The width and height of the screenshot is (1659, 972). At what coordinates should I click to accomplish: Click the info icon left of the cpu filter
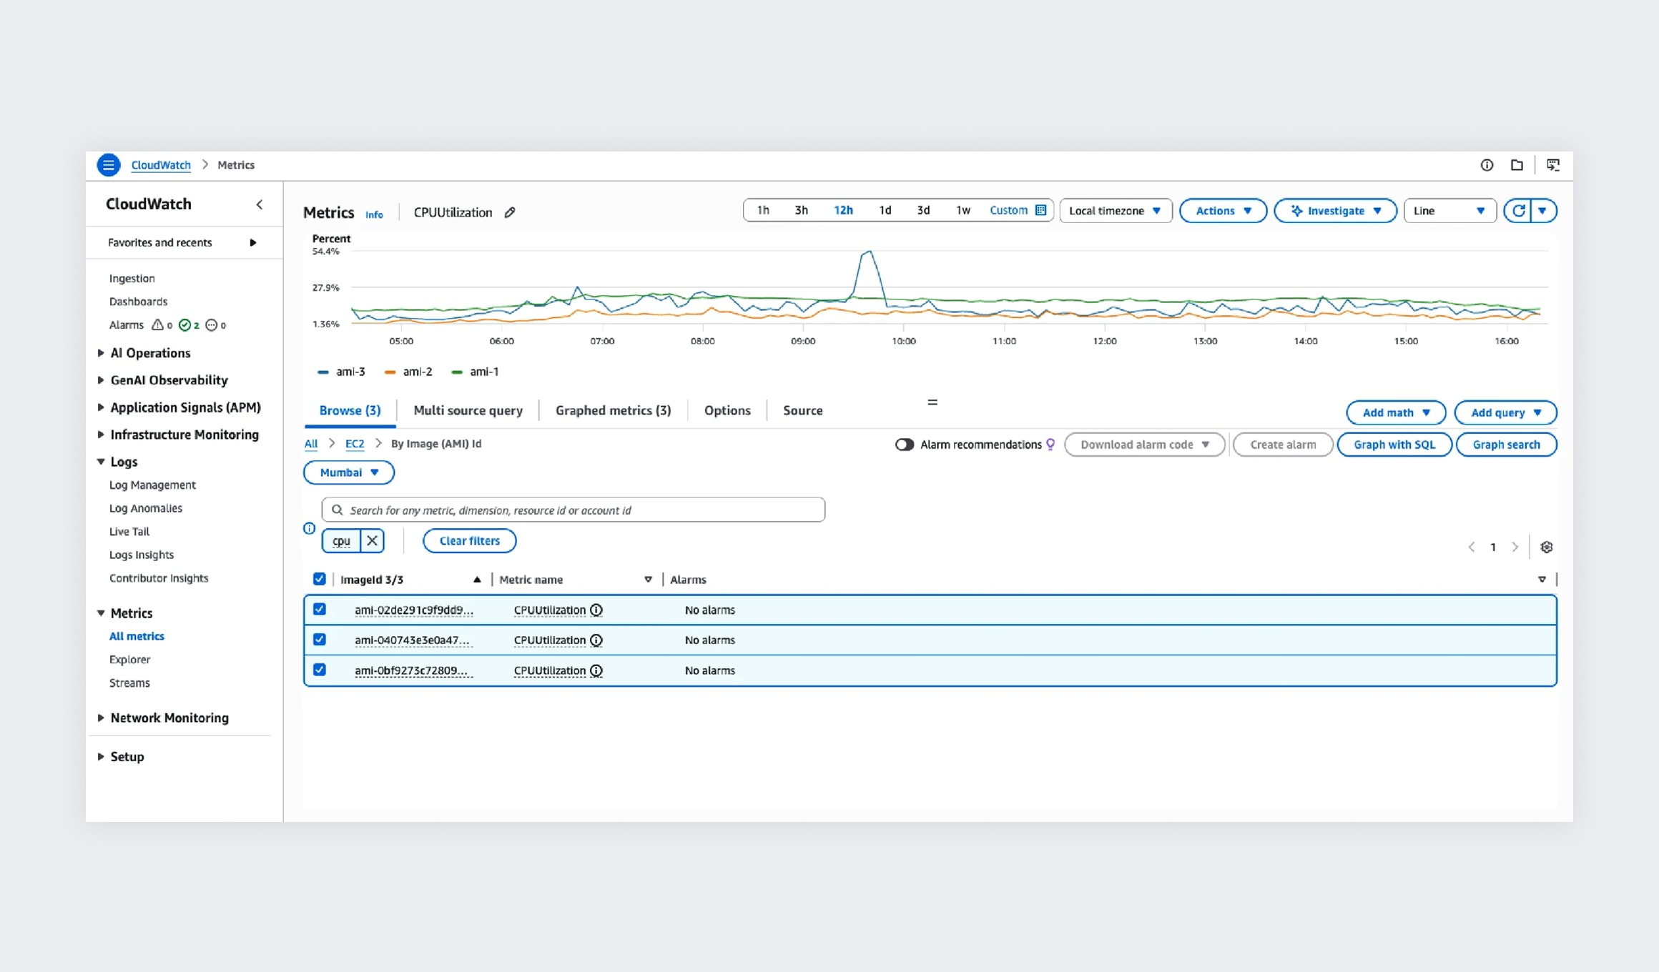[309, 529]
